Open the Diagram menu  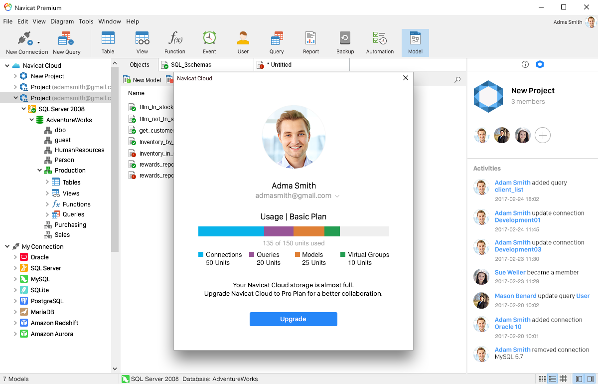[x=62, y=21]
